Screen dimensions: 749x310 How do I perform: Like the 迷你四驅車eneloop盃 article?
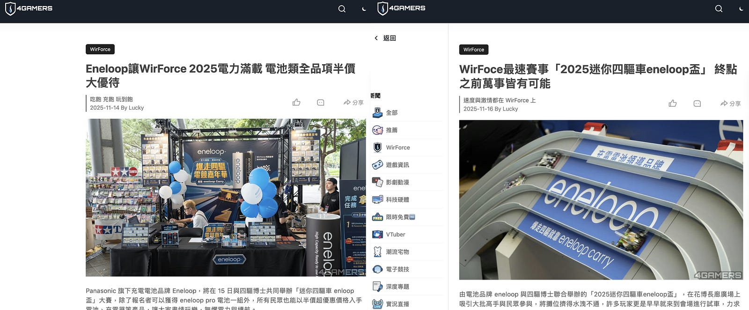click(x=673, y=103)
